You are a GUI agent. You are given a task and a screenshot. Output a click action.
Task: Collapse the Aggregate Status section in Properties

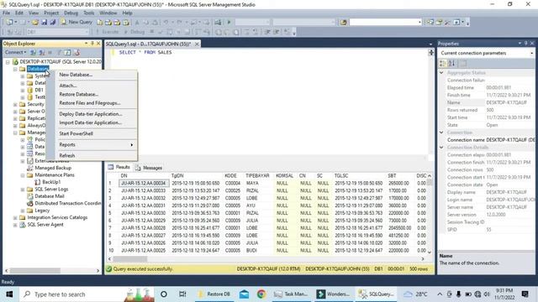[441, 73]
